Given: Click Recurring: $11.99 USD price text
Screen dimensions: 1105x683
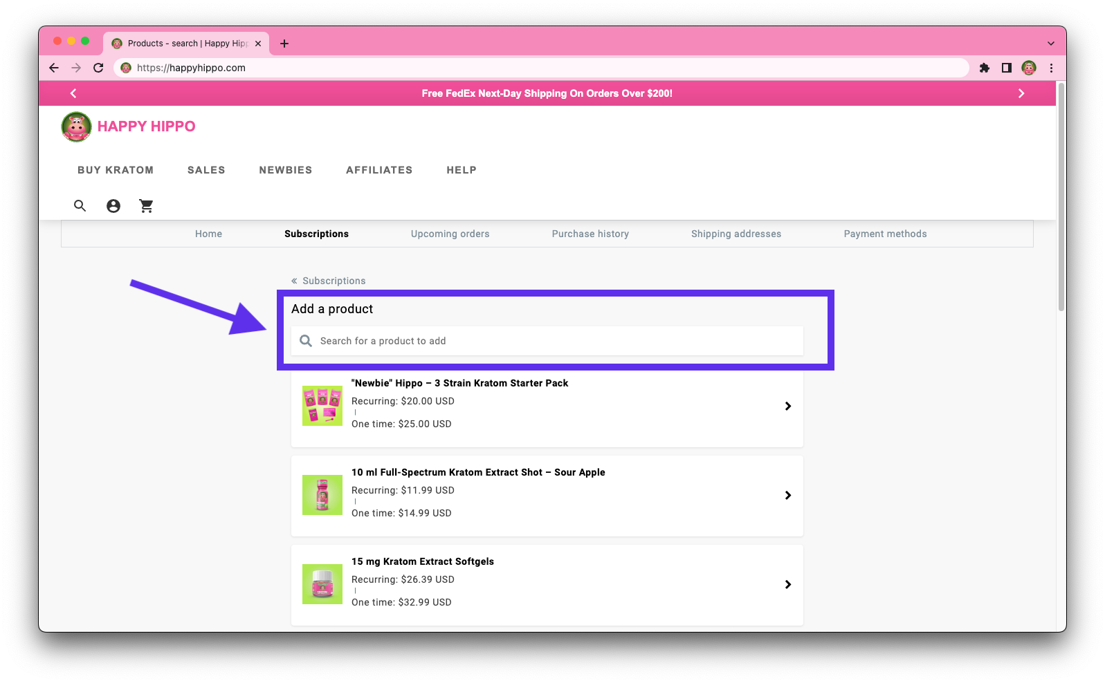Looking at the screenshot, I should click(403, 490).
